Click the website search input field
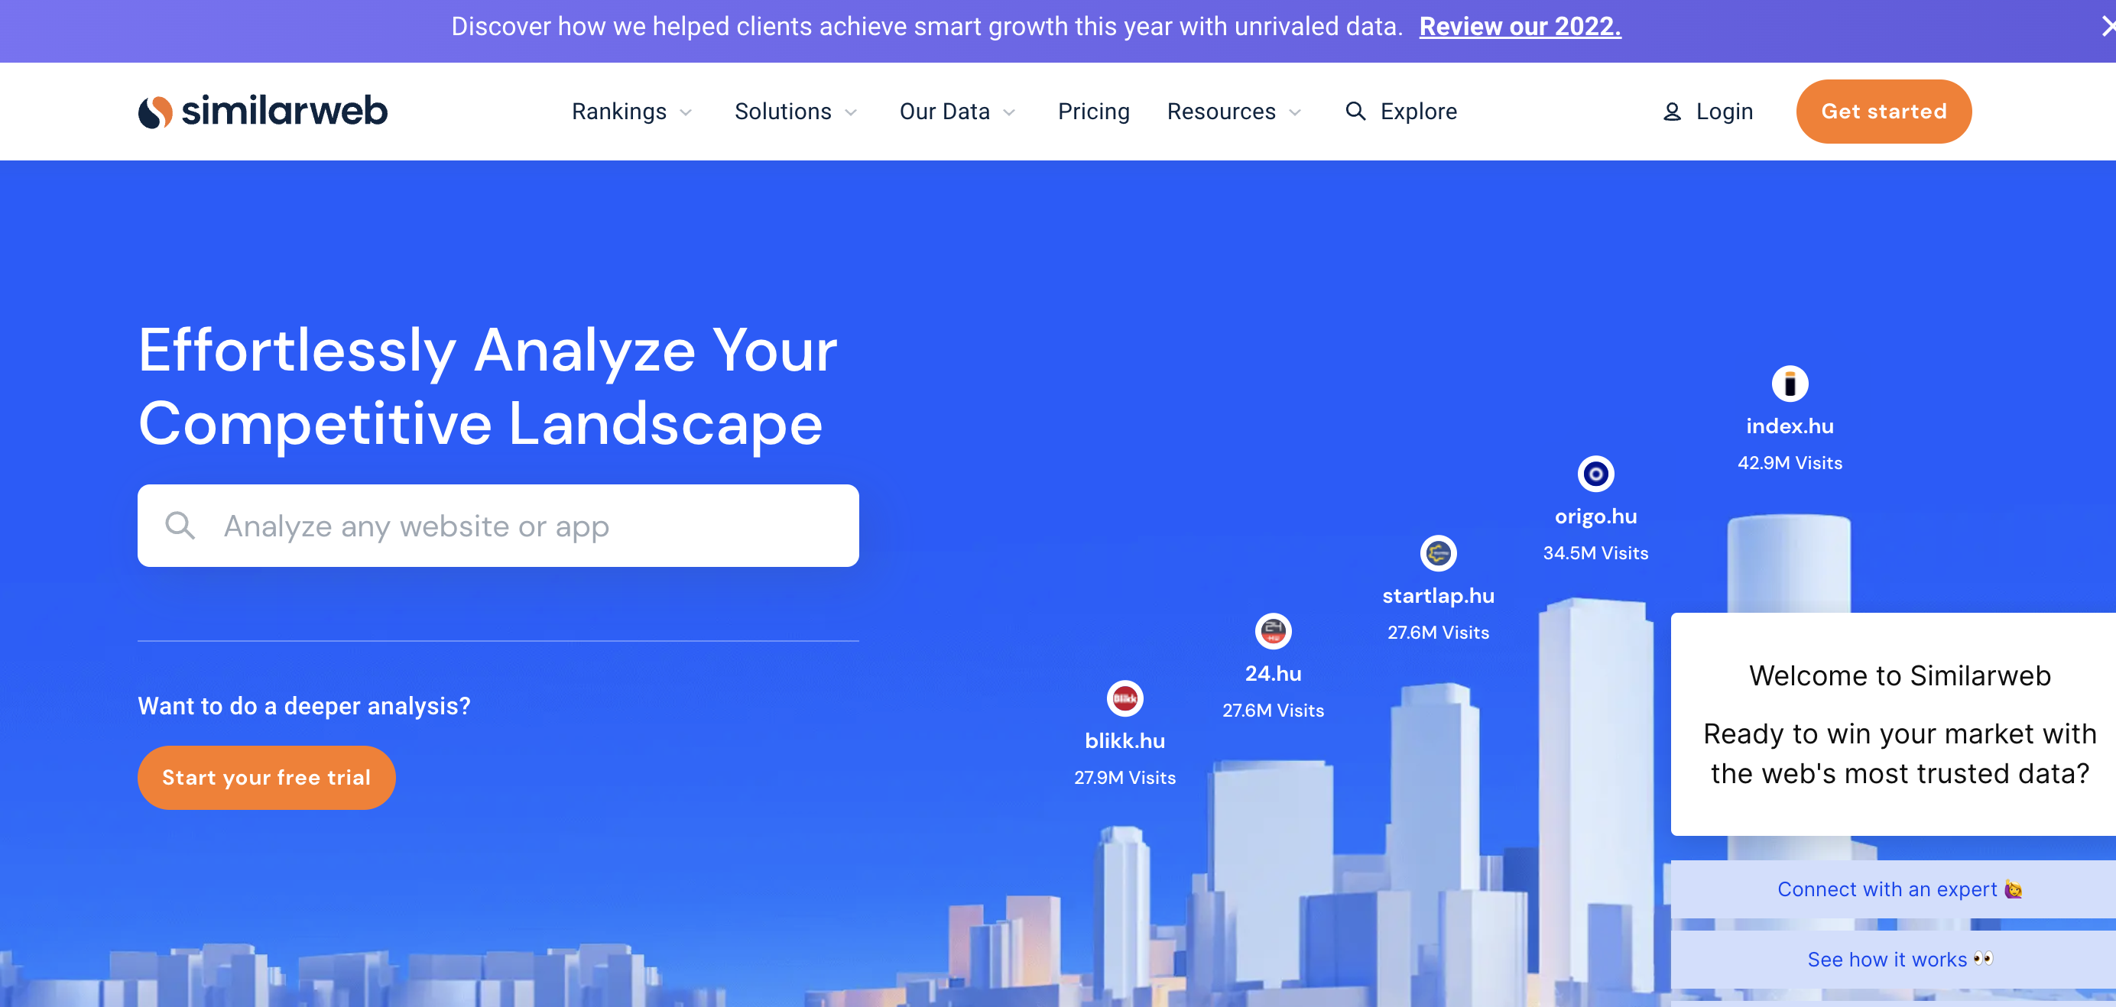The height and width of the screenshot is (1007, 2116). [x=498, y=526]
